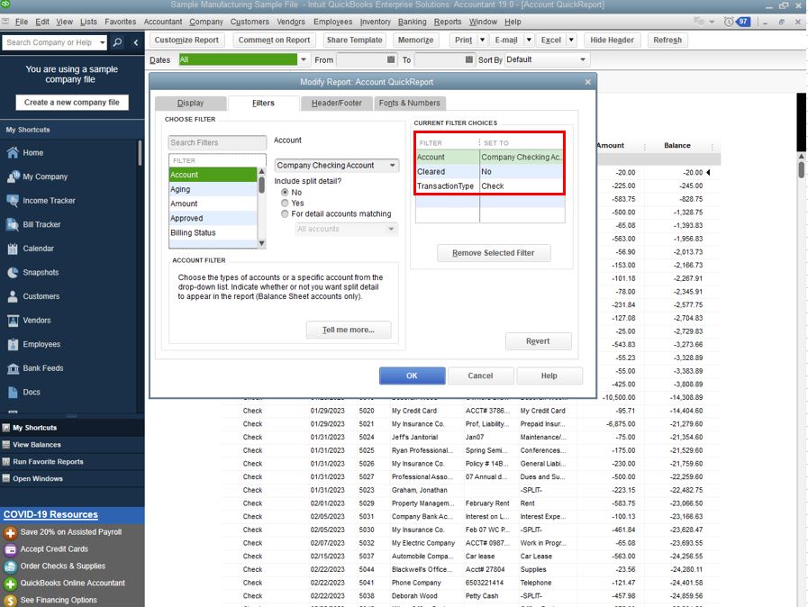Open Employees shortcut icon
Viewport: 808px width, 607px height.
click(13, 344)
